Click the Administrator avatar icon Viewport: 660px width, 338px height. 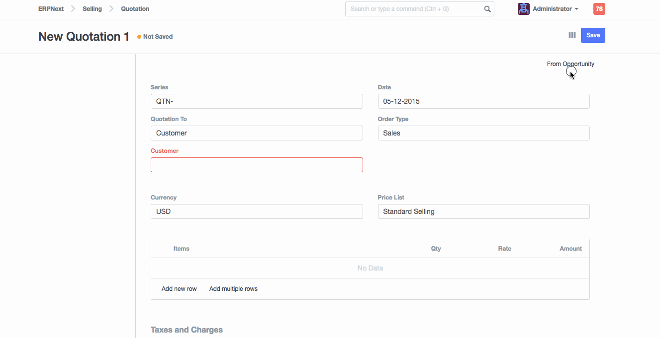(523, 9)
